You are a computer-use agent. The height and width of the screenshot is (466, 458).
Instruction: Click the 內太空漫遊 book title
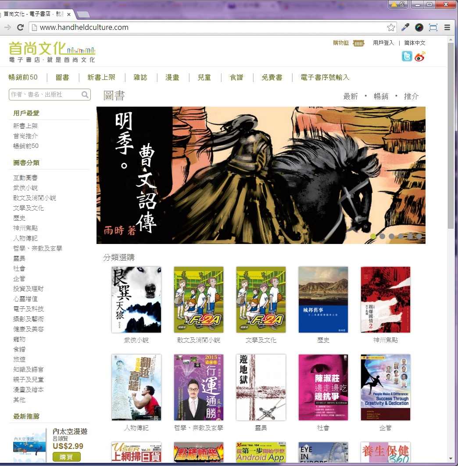coord(70,431)
